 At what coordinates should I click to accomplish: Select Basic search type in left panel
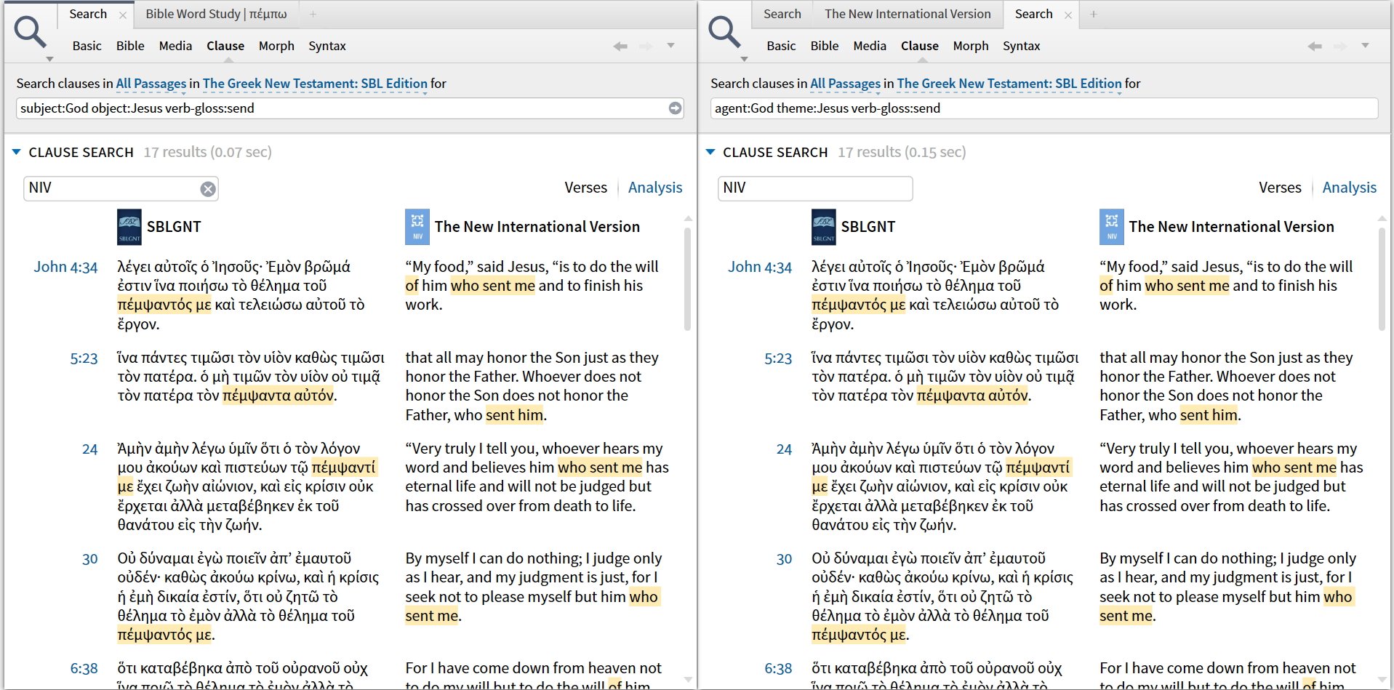click(x=87, y=46)
